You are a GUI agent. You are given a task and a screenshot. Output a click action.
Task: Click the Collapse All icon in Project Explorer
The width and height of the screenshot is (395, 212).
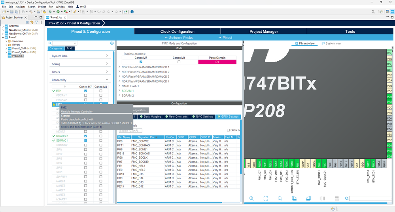pyautogui.click(x=27, y=23)
